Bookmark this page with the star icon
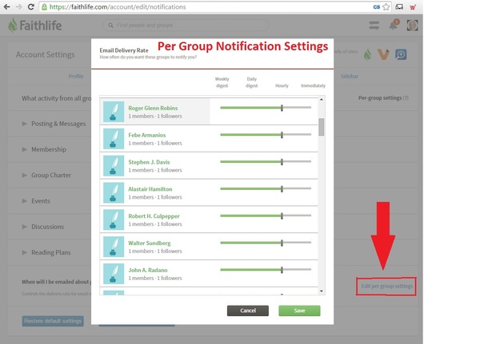The height and width of the screenshot is (344, 480). click(x=386, y=6)
